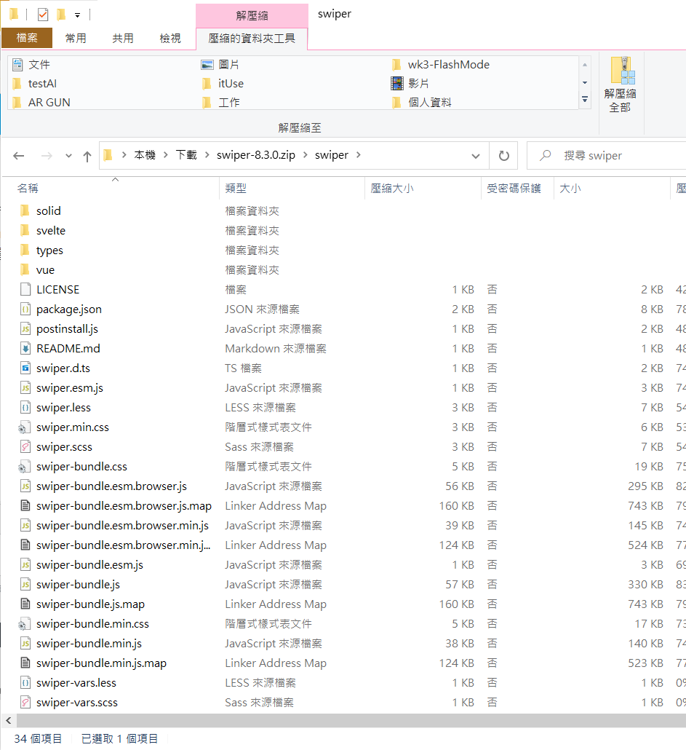Select the types folder icon
The width and height of the screenshot is (686, 750).
click(x=25, y=250)
